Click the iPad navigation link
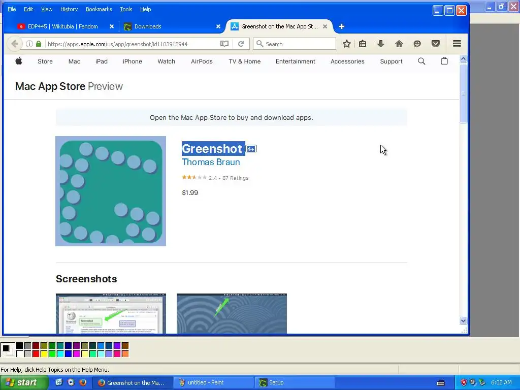The height and width of the screenshot is (390, 520). tap(102, 61)
